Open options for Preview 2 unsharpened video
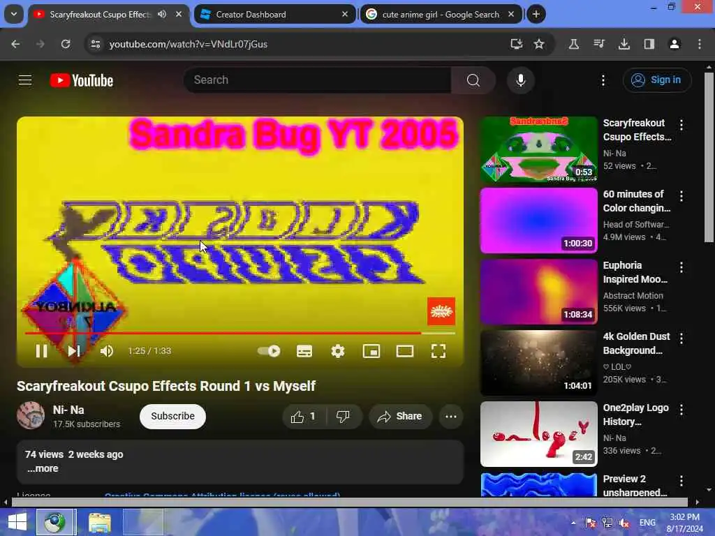 click(681, 480)
